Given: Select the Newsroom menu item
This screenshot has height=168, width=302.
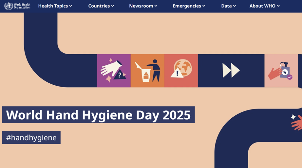Looking at the screenshot, I should (x=141, y=6).
